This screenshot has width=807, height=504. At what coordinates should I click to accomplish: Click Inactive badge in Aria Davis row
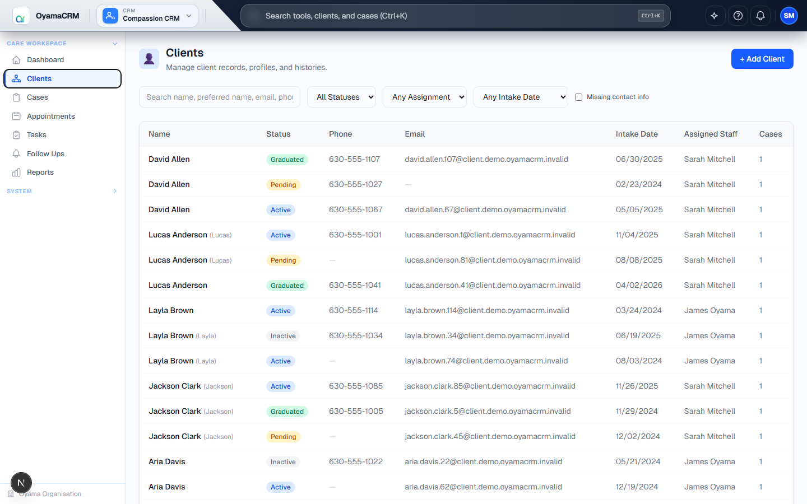[x=283, y=462]
